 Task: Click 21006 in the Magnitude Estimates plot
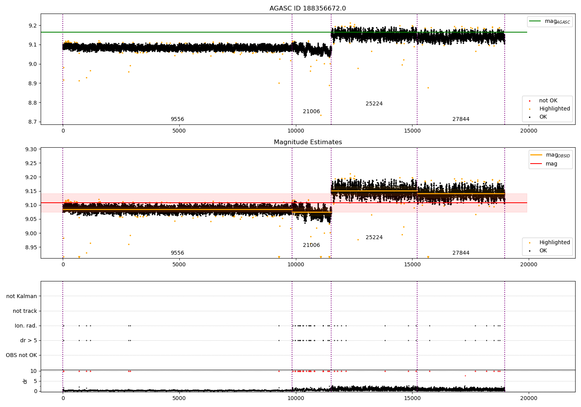311,245
